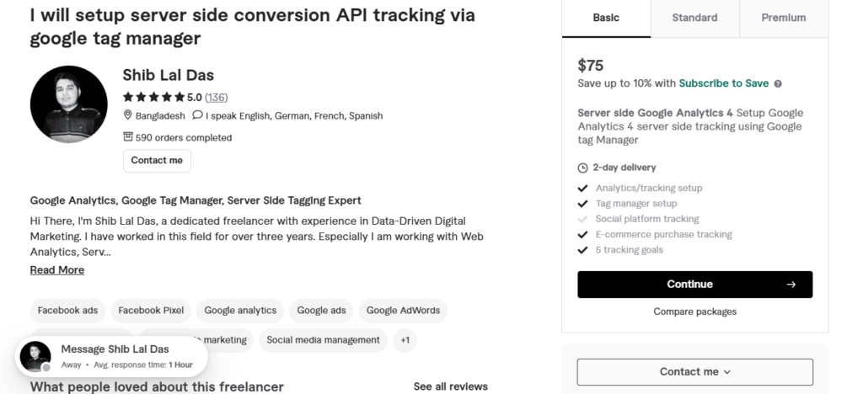The image size is (863, 394).
Task: Expand seller bio with Read More
Action: coord(57,270)
